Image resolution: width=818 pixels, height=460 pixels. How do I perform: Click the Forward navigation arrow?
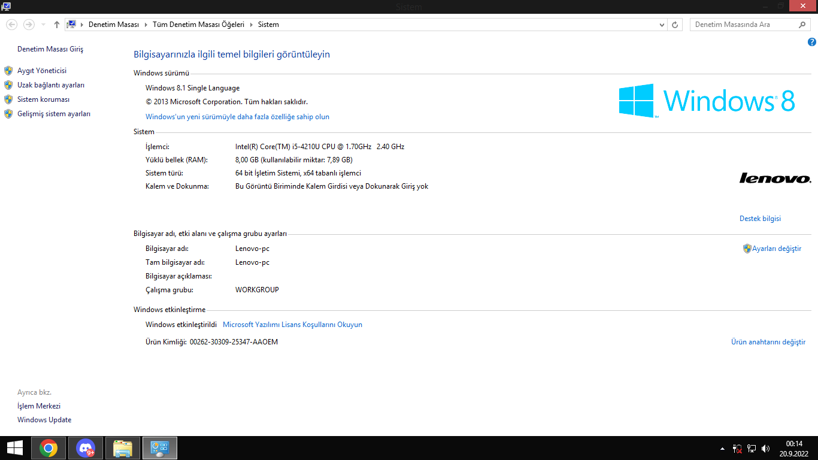[28, 25]
